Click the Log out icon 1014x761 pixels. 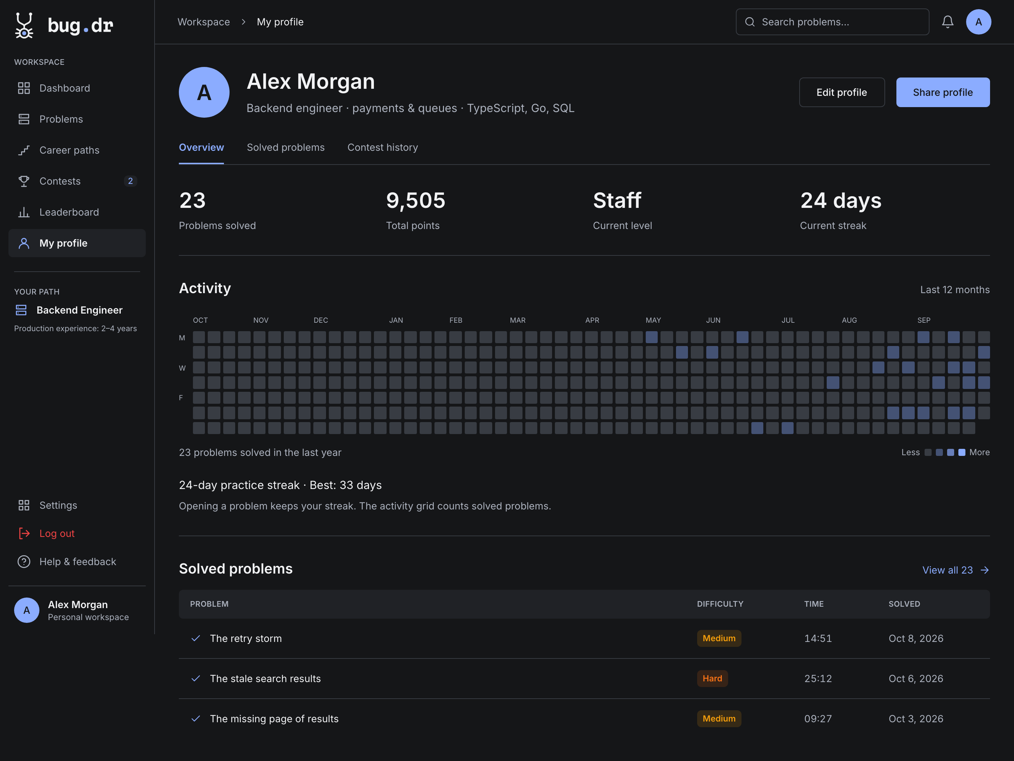coord(24,533)
